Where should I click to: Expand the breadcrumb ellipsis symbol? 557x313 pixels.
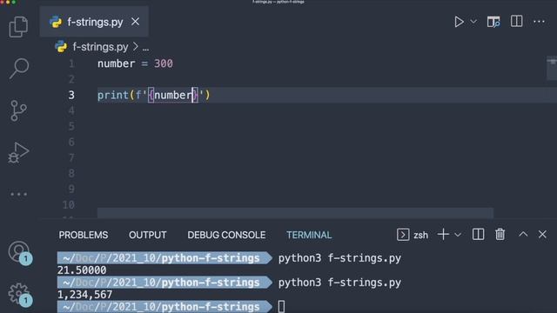145,48
